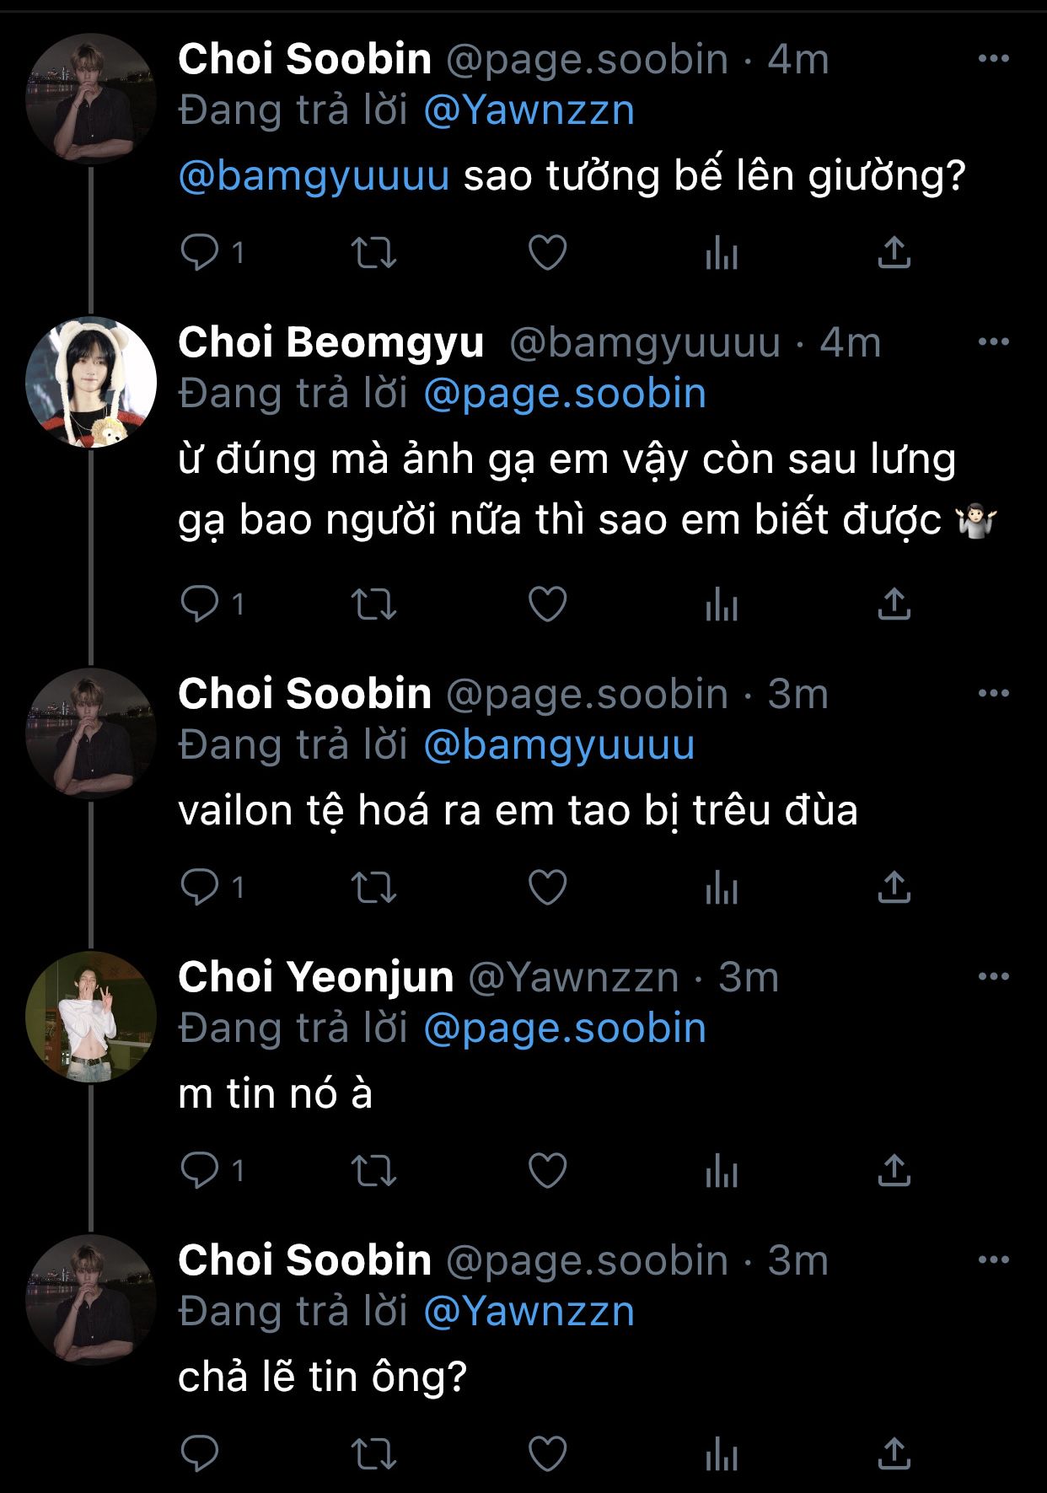Open Choi Beomgyu's profile picture
This screenshot has width=1047, height=1493.
(x=91, y=382)
